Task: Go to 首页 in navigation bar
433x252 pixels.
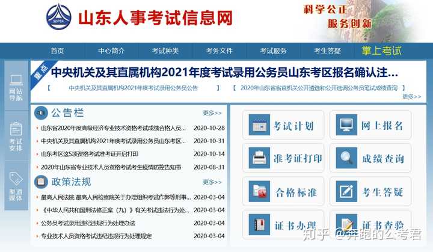Action: coord(58,51)
